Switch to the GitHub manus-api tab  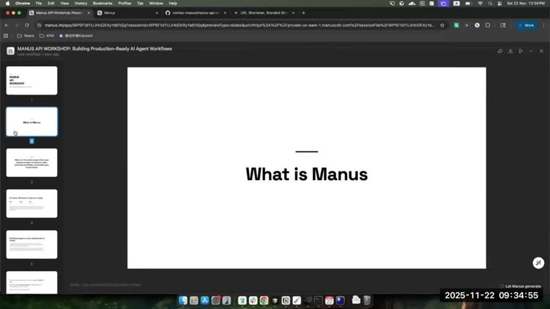(195, 13)
